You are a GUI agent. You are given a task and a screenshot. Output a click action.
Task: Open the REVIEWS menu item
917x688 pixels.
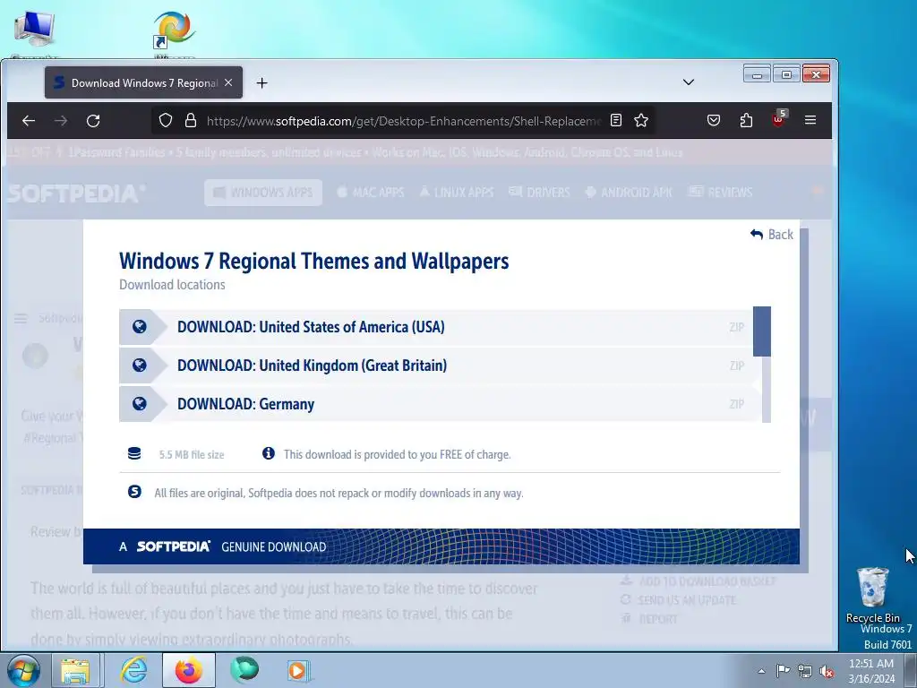coord(721,193)
